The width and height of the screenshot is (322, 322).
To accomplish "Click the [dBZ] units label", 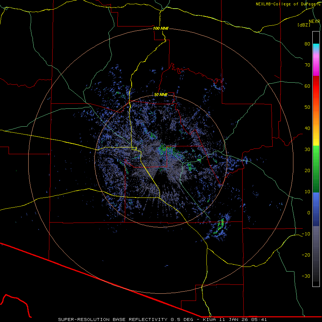I will tap(304, 25).
